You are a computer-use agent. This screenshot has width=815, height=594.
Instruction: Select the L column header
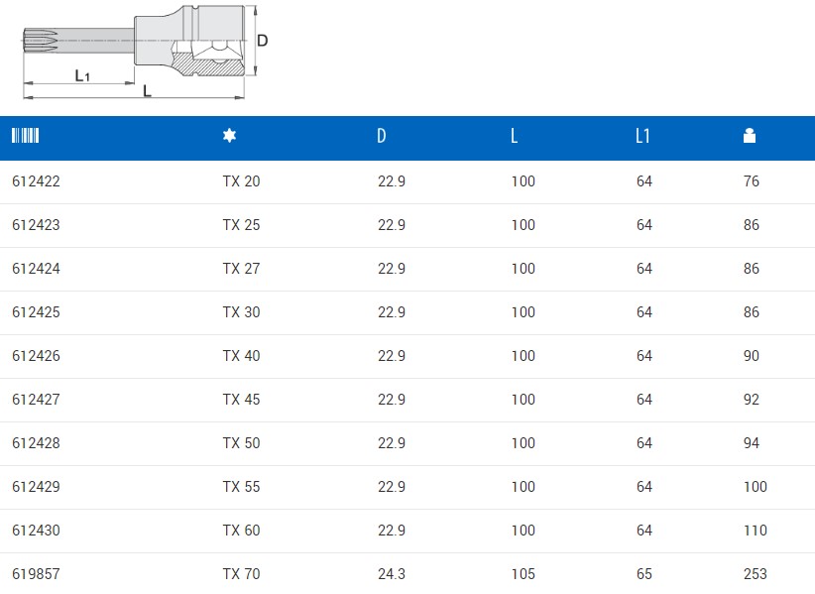point(514,137)
